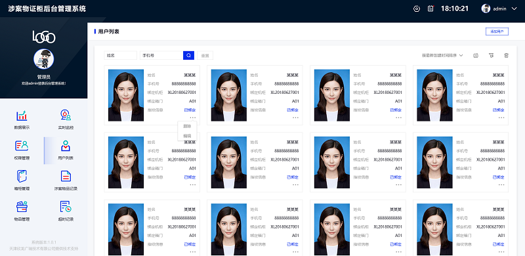Open the 权限管理 sidebar icon
Viewport: 525px width, 256px height.
coord(22,146)
